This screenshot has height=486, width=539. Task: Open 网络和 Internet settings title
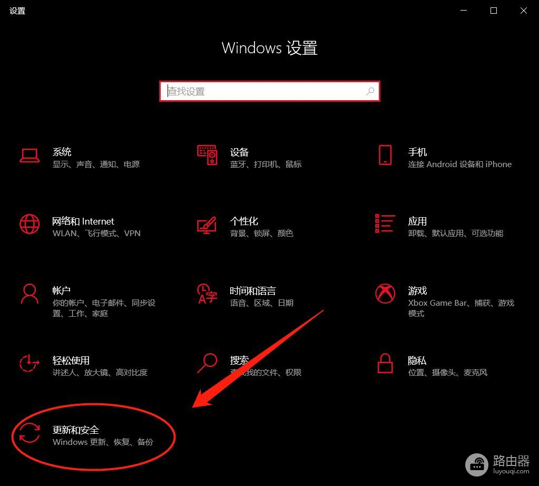[x=83, y=221]
